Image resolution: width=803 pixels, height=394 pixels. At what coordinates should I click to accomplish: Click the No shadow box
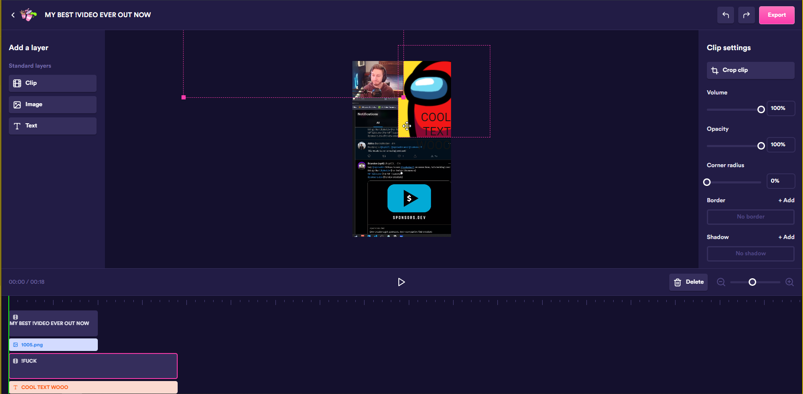[x=751, y=254]
